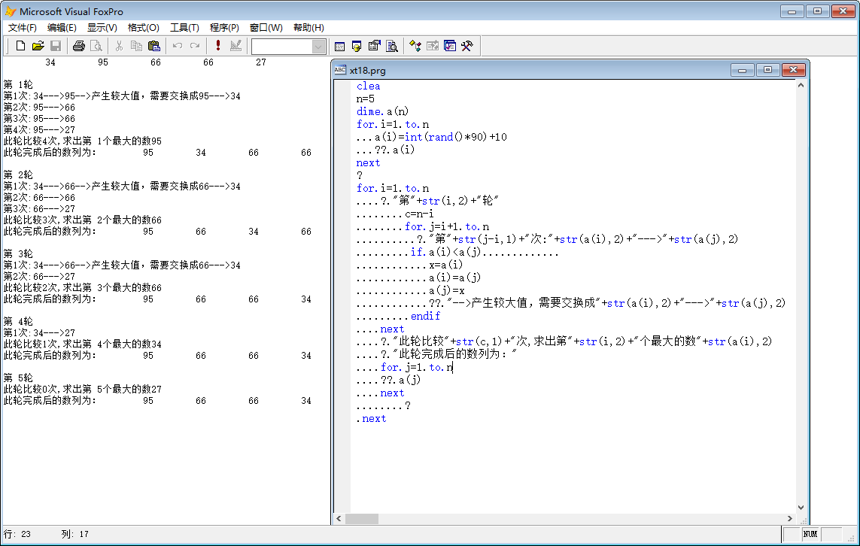Click the "第 3轮" output line
Viewport: 860px width, 546px height.
click(18, 253)
